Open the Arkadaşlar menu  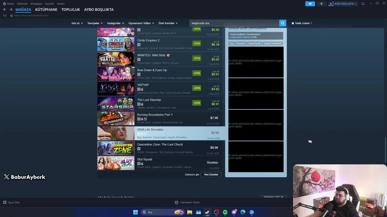tap(36, 4)
